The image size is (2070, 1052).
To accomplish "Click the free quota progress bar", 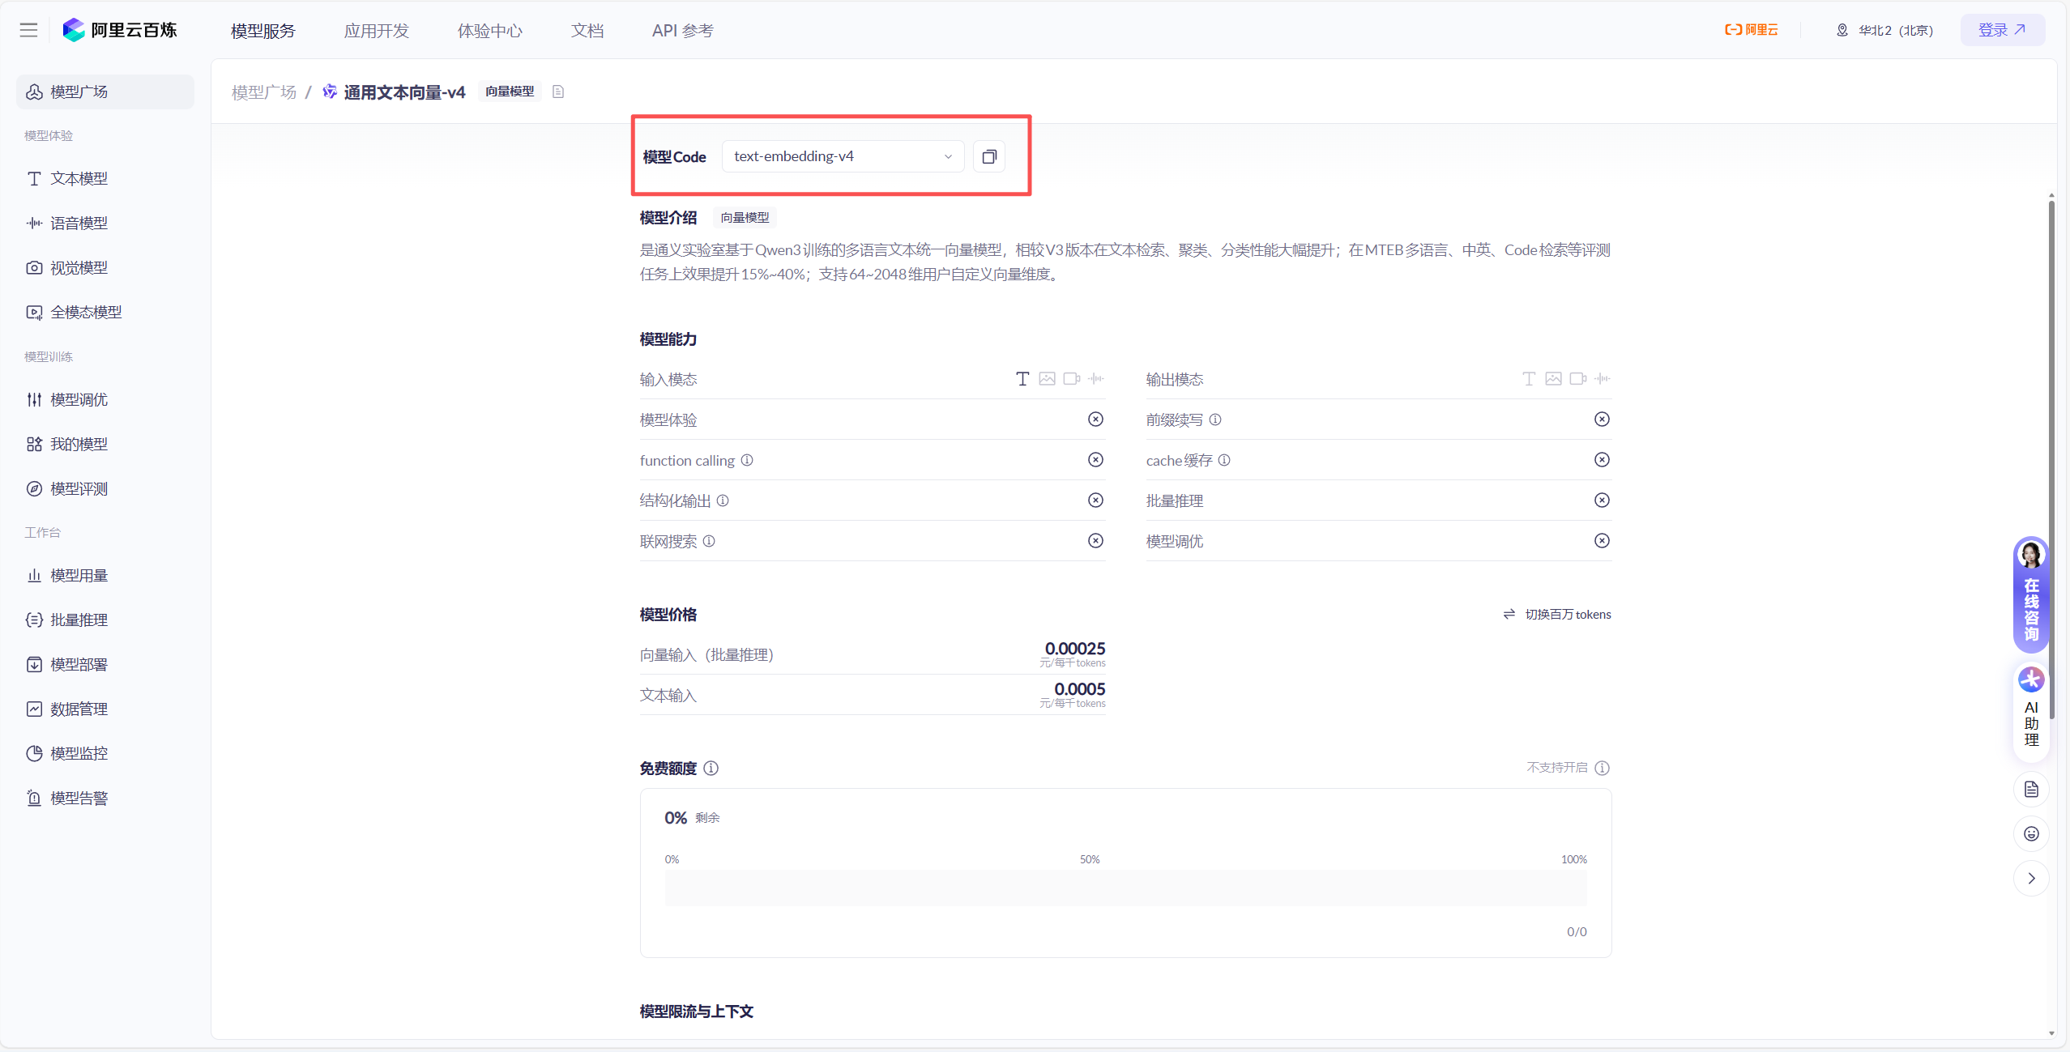I will [1125, 888].
